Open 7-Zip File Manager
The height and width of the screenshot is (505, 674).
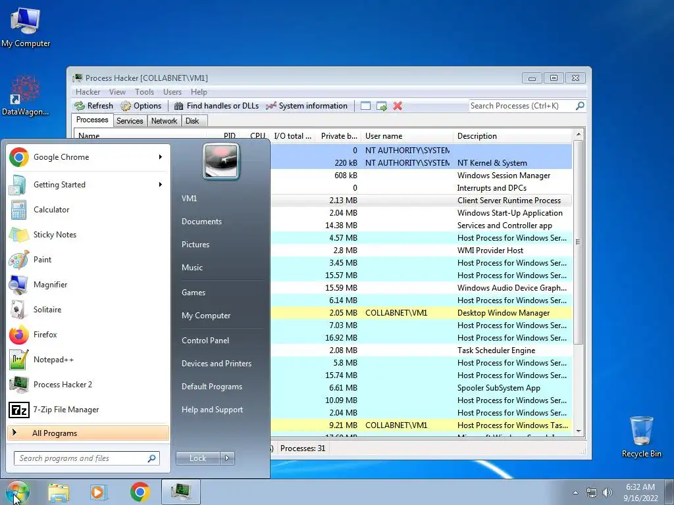point(88,410)
